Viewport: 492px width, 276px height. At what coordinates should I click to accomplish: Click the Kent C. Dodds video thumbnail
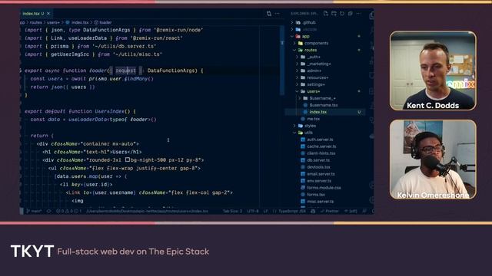pos(433,71)
